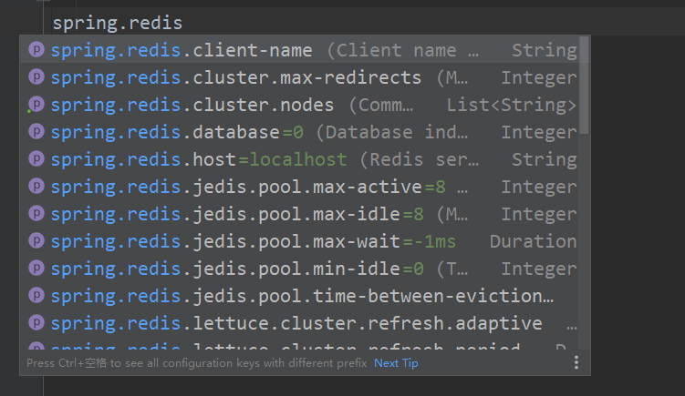Click property icon beside max-wait=-1ms
The image size is (685, 396).
36,240
